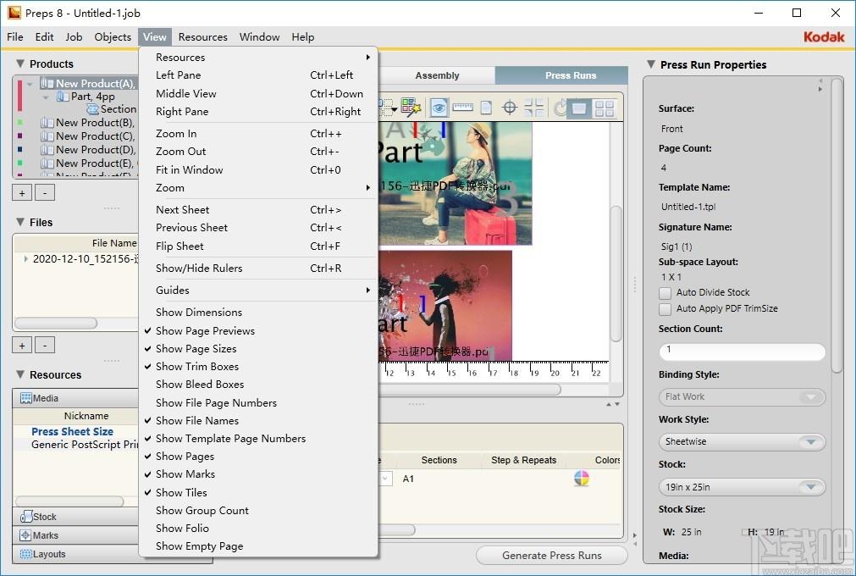Screen dimensions: 856x576
Task: Switch to single sheet view icon
Action: [578, 108]
